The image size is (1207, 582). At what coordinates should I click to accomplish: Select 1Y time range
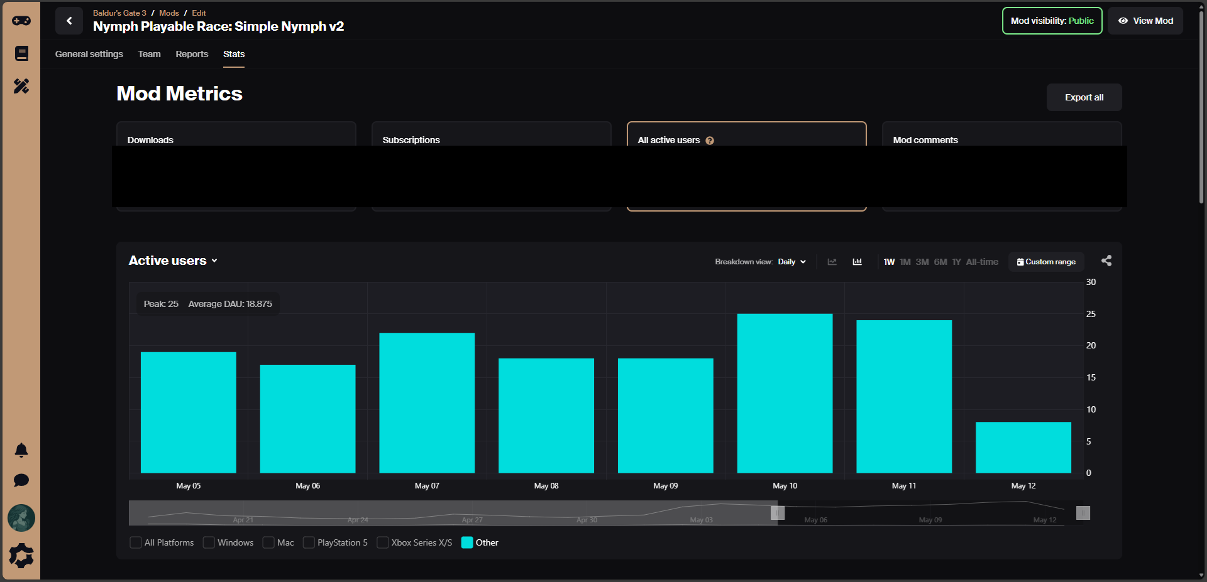tap(957, 262)
